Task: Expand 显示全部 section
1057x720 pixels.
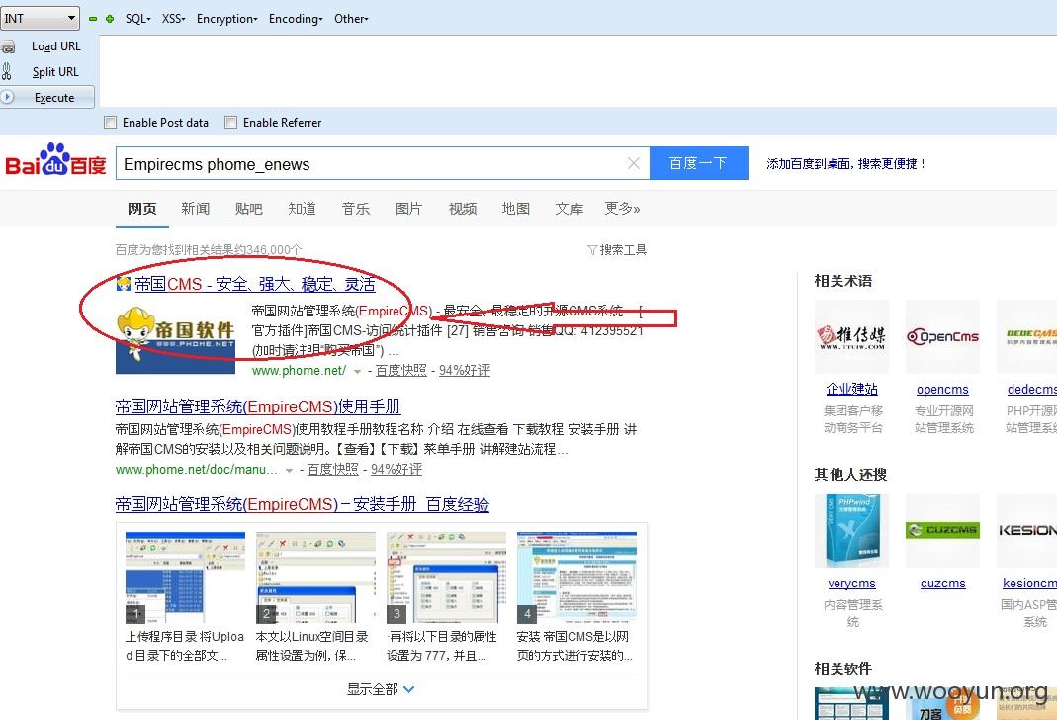Action: (x=381, y=689)
